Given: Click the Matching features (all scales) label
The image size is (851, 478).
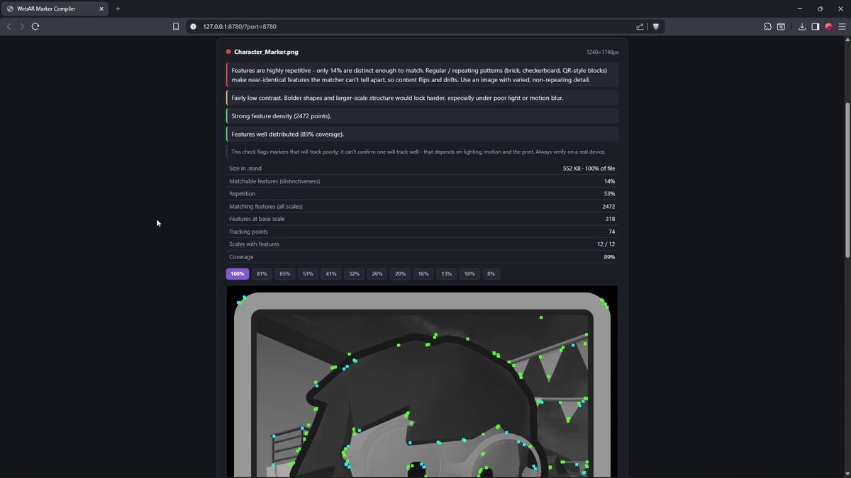Looking at the screenshot, I should point(266,206).
